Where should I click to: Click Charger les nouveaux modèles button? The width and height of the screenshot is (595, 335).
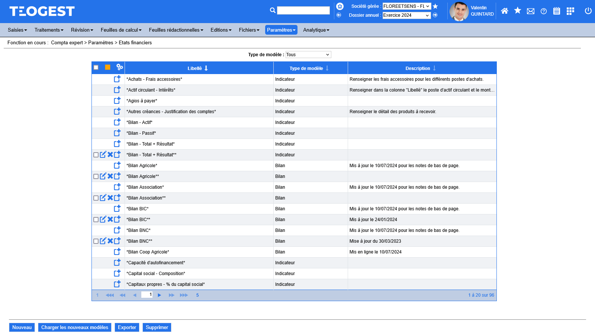[75, 327]
